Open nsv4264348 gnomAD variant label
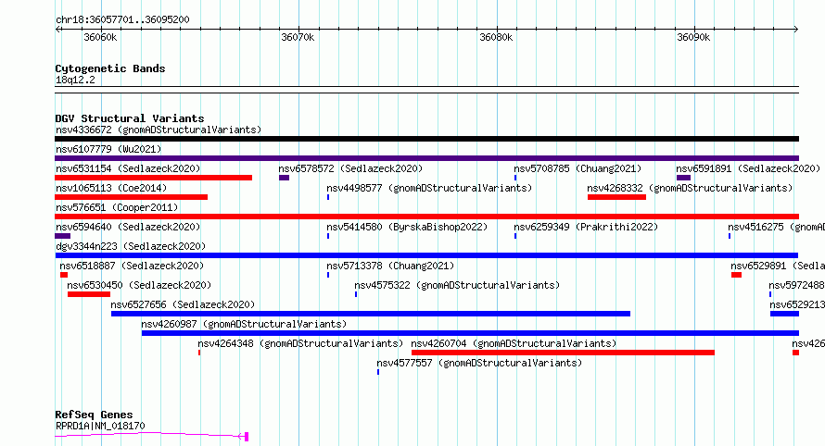825x446 pixels. 300,343
